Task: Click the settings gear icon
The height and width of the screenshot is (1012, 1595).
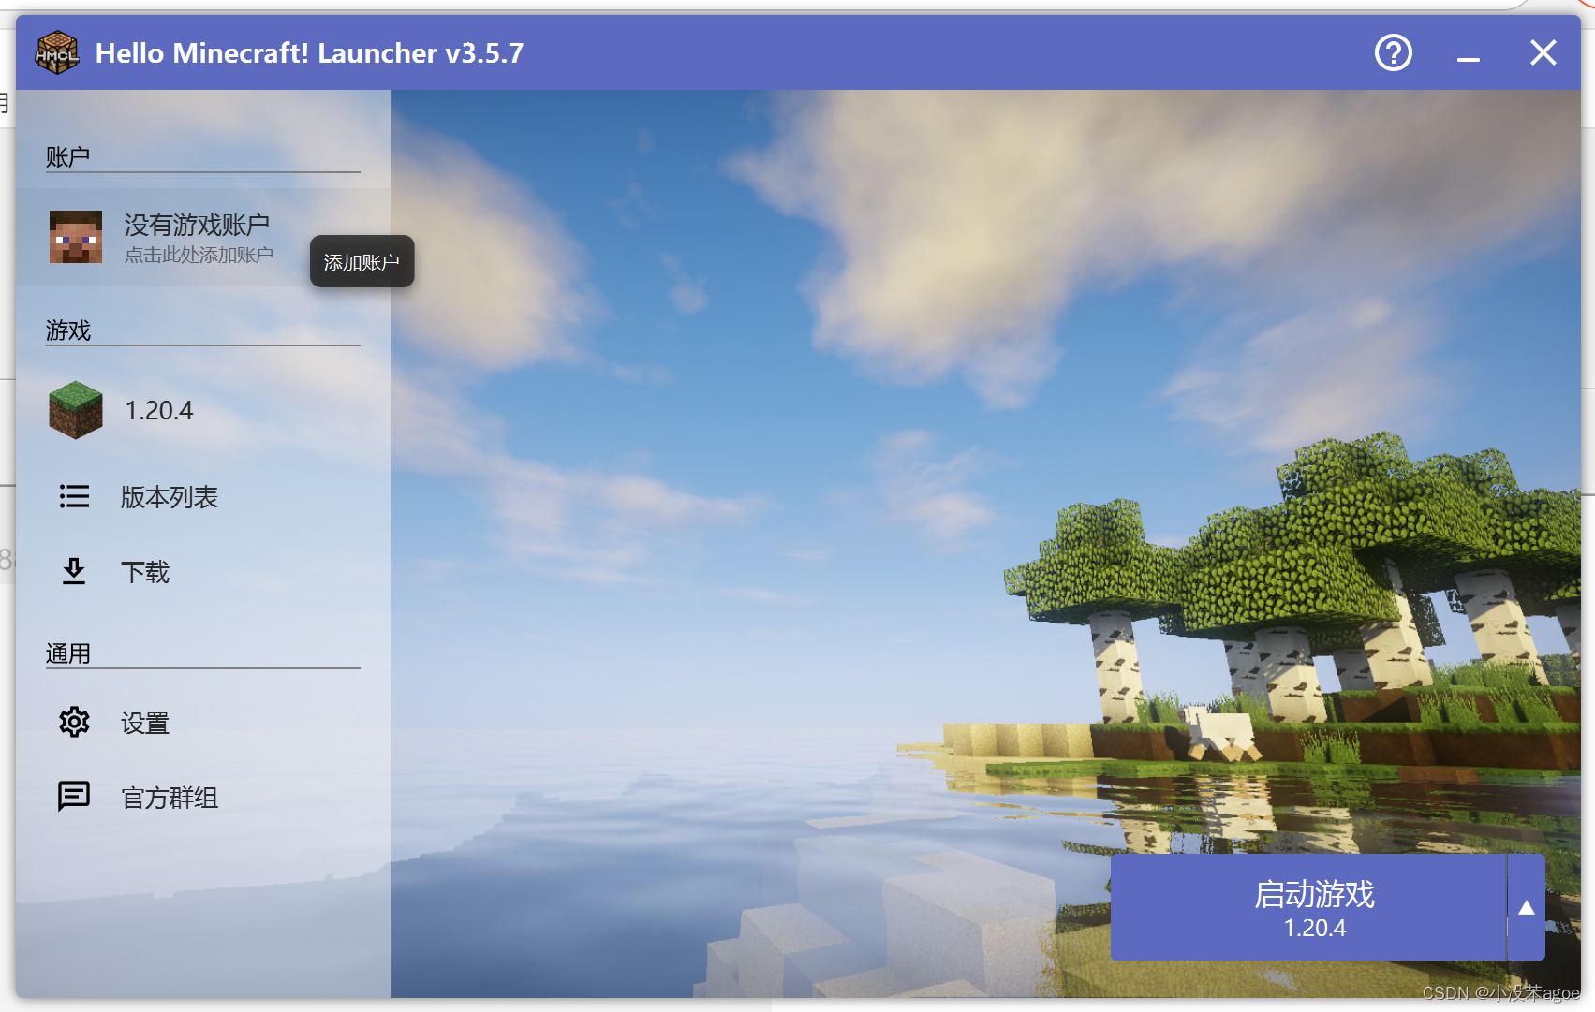Action: tap(74, 722)
